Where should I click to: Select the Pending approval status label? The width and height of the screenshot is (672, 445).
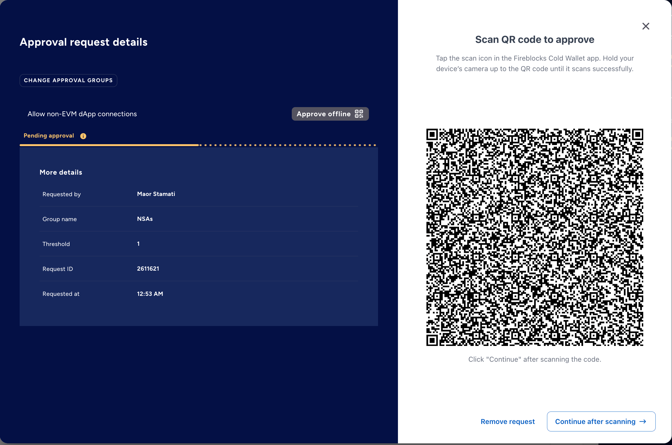(x=49, y=136)
